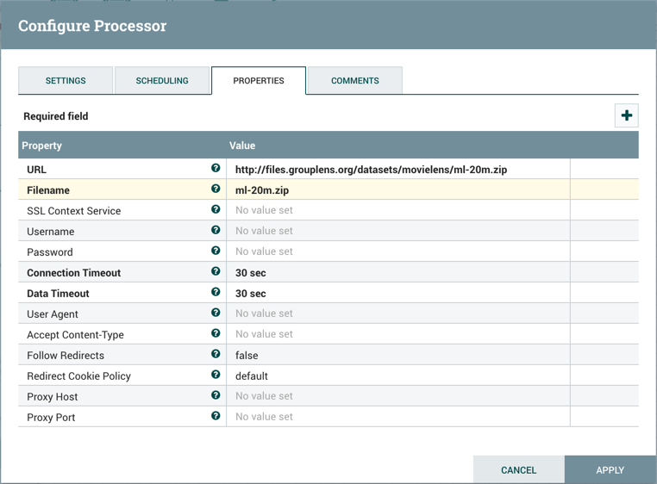This screenshot has height=484, width=657.
Task: Go to the Comments tab
Action: 354,81
